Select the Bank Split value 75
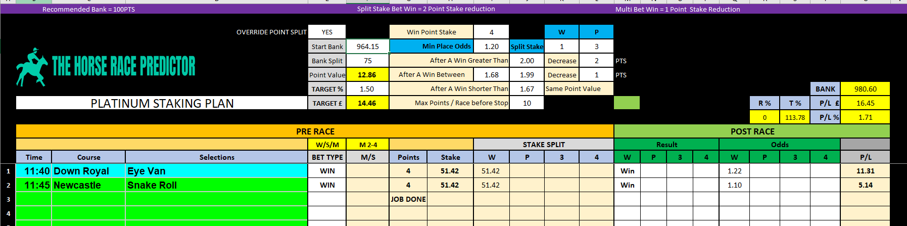This screenshot has height=226, width=907. pyautogui.click(x=367, y=61)
